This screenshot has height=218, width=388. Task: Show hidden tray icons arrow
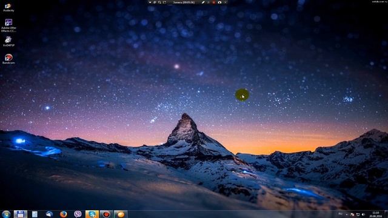(347, 214)
